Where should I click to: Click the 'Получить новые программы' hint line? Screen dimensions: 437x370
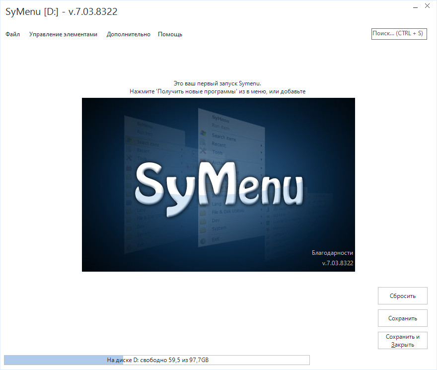pyautogui.click(x=218, y=91)
